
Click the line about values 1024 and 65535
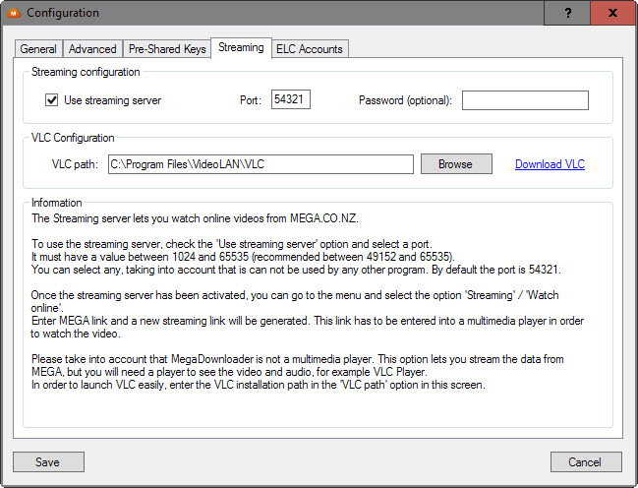pos(243,257)
